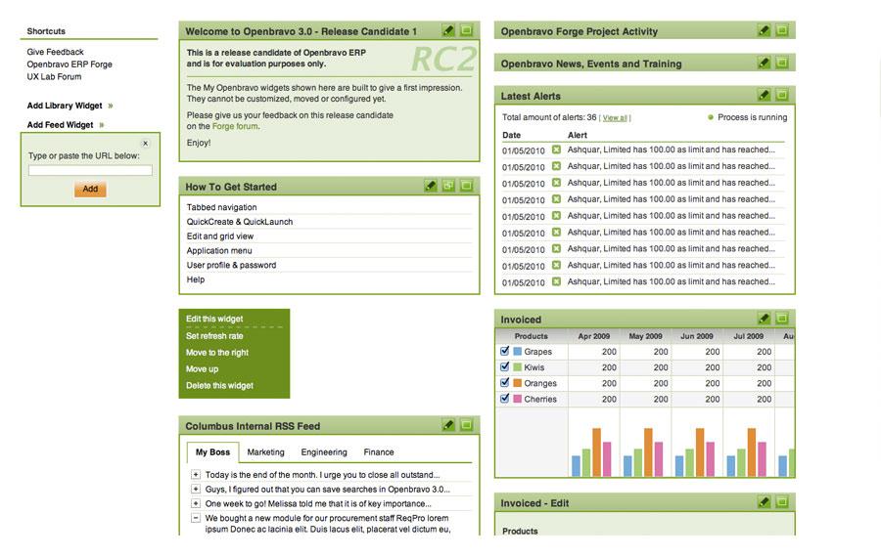Expand the News, Events and Training widget via square icon
881x557 pixels.
(781, 63)
